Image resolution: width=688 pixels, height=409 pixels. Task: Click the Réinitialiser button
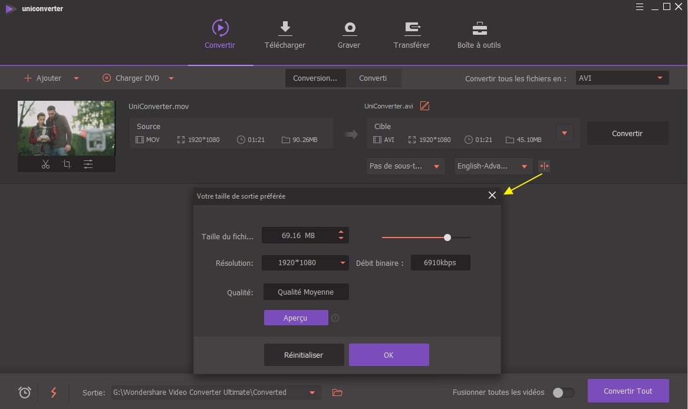tap(304, 355)
